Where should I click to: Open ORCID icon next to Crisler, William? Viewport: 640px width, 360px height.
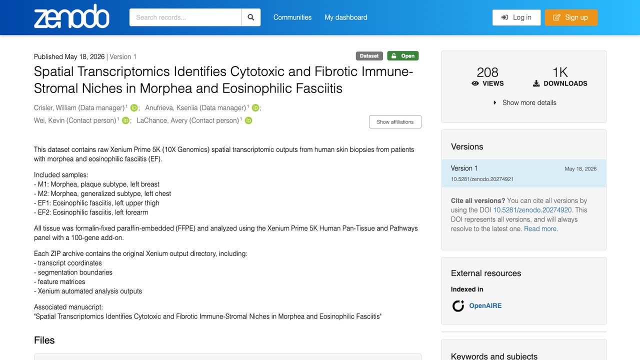tap(134, 108)
